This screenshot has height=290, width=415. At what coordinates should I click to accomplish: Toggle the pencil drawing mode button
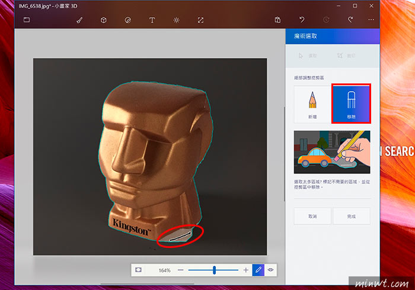[258, 270]
